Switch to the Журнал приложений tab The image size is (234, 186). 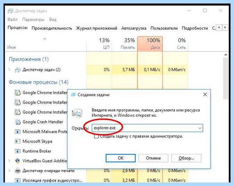pos(97,28)
